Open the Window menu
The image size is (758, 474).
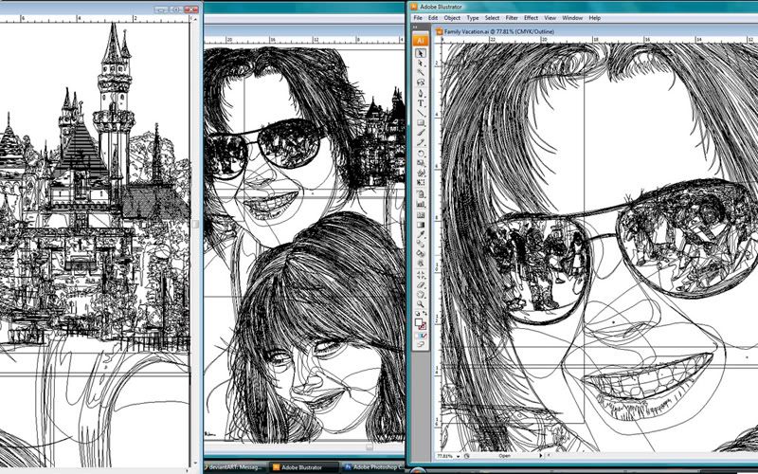tap(572, 18)
